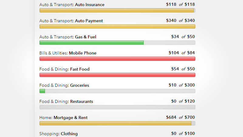243x137 pixels.
Task: Click the Mortgage & Rent progress bar
Action: (117, 124)
